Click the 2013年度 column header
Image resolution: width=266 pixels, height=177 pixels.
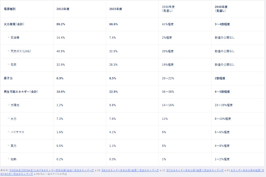click(x=63, y=9)
